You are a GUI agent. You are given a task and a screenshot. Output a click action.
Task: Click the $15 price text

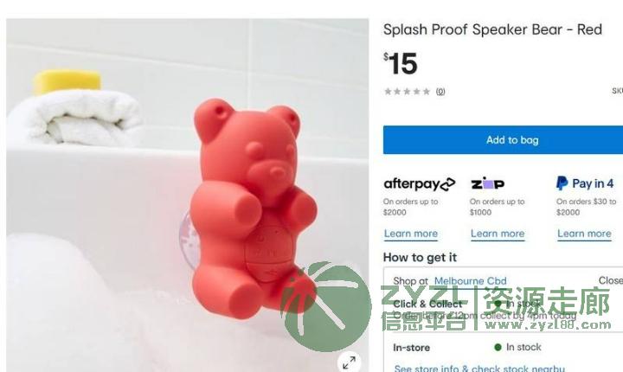[401, 64]
